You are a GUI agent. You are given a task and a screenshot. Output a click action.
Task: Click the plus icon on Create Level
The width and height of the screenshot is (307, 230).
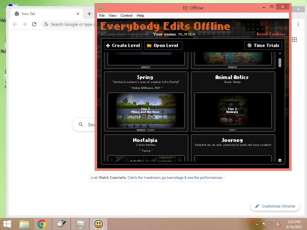coord(108,46)
